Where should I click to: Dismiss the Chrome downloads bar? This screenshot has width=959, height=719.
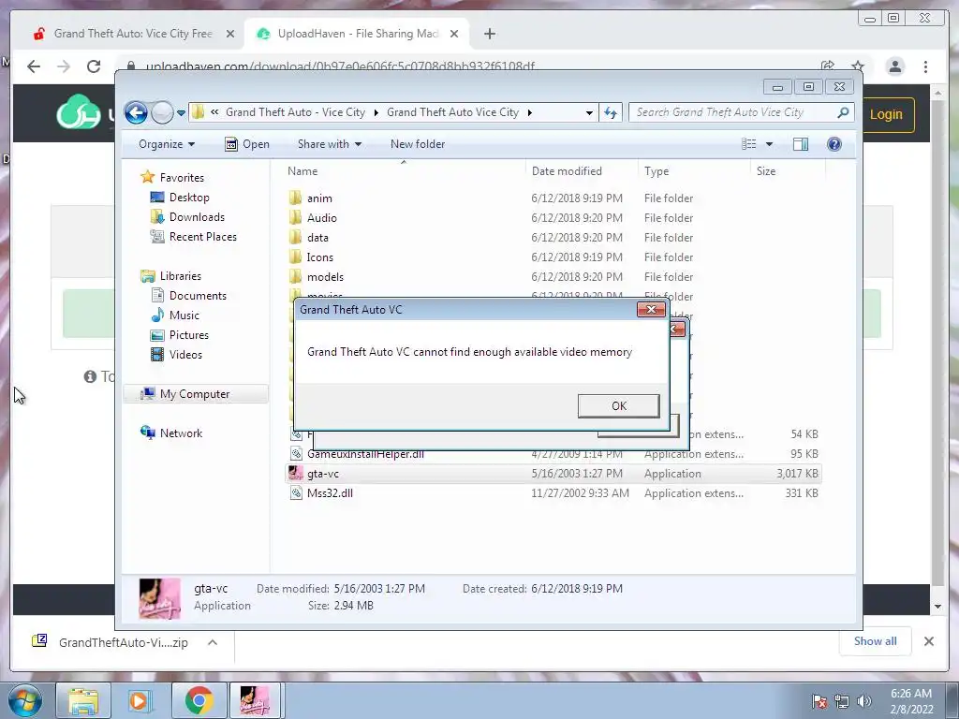coord(928,640)
